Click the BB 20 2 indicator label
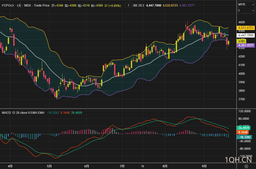Image resolution: width=256 pixels, height=169 pixels. click(139, 5)
